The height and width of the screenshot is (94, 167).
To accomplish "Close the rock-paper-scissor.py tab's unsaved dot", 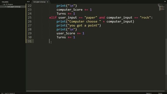I will point(47,2).
